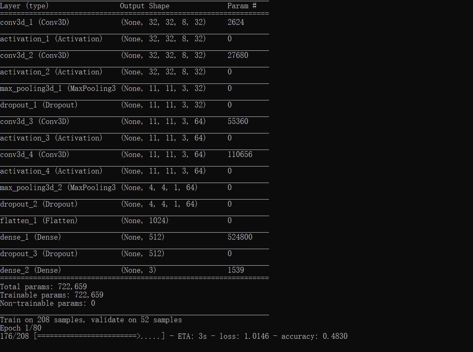Click the 'Total params: 722,659' line
This screenshot has width=473, height=352.
coord(43,287)
